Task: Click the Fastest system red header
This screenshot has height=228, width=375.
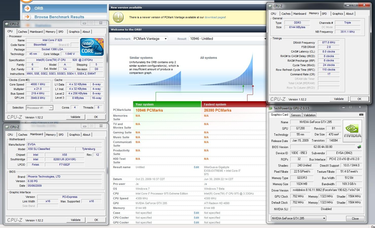Action: point(234,104)
